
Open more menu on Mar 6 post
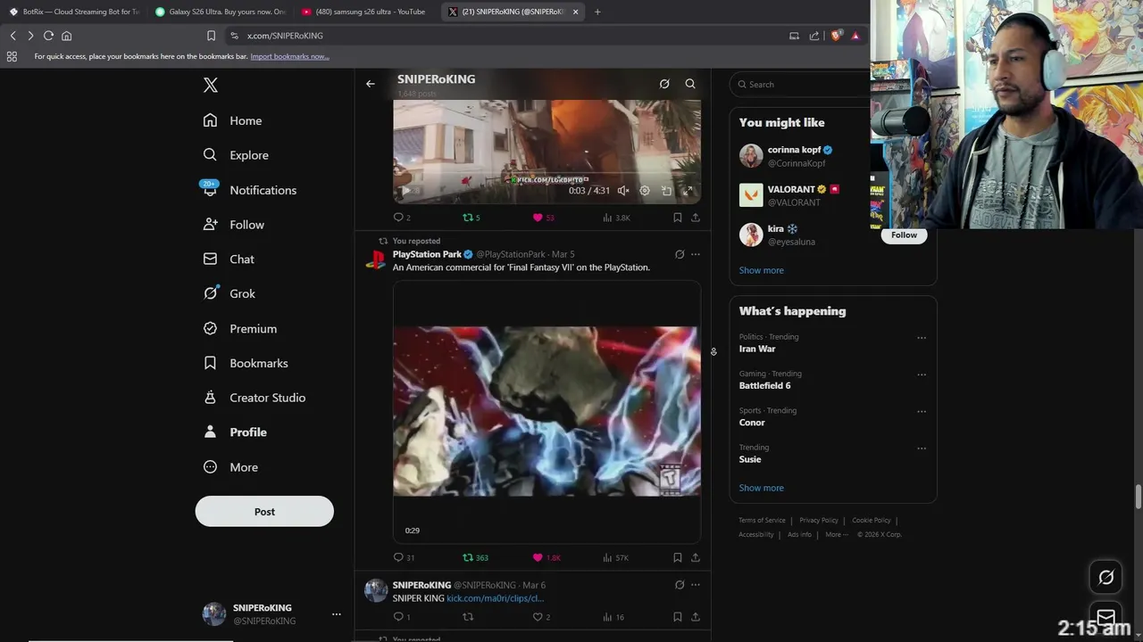[x=696, y=586]
